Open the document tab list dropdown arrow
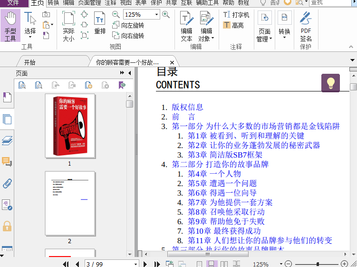Screen dimensions: 357x267 click(352, 60)
